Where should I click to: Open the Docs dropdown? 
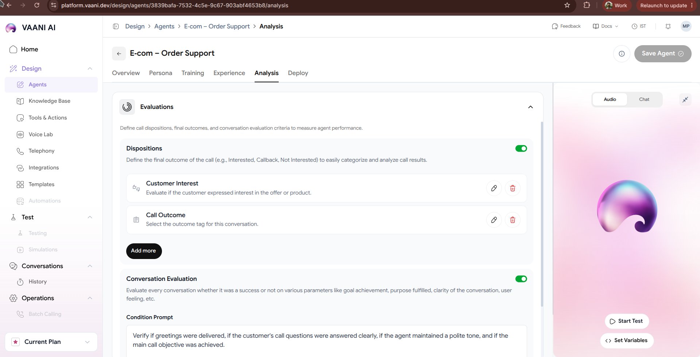pos(606,26)
